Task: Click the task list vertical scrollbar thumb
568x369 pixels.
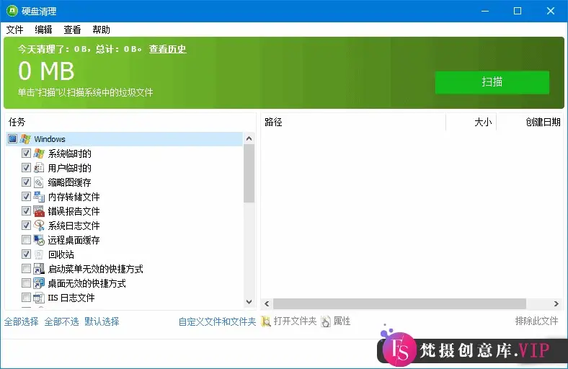Action: click(x=249, y=173)
